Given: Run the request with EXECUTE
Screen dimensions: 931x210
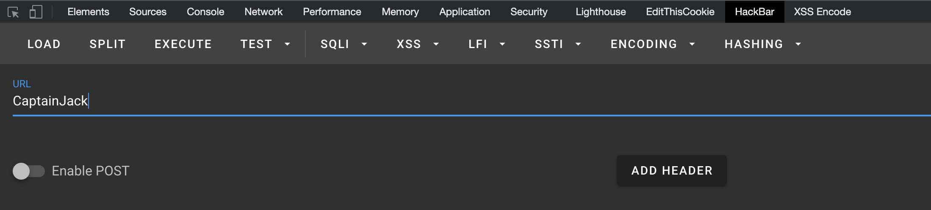Looking at the screenshot, I should point(183,44).
